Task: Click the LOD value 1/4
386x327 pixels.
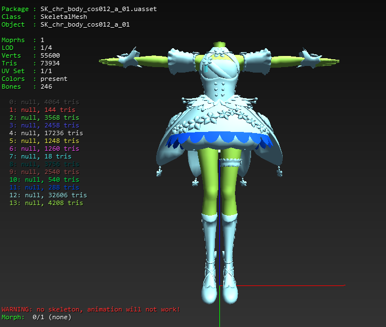Action: click(x=46, y=48)
